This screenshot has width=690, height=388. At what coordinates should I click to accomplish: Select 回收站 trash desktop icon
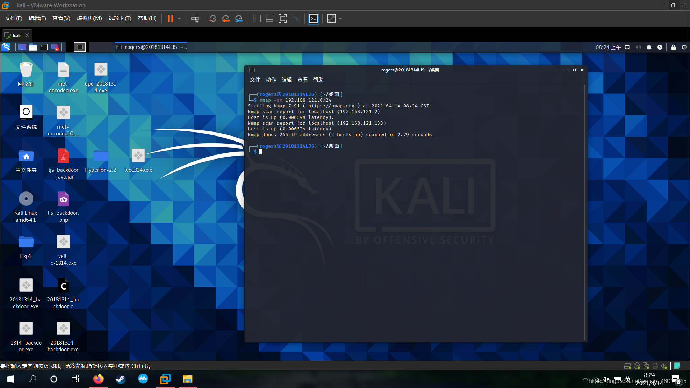point(26,74)
